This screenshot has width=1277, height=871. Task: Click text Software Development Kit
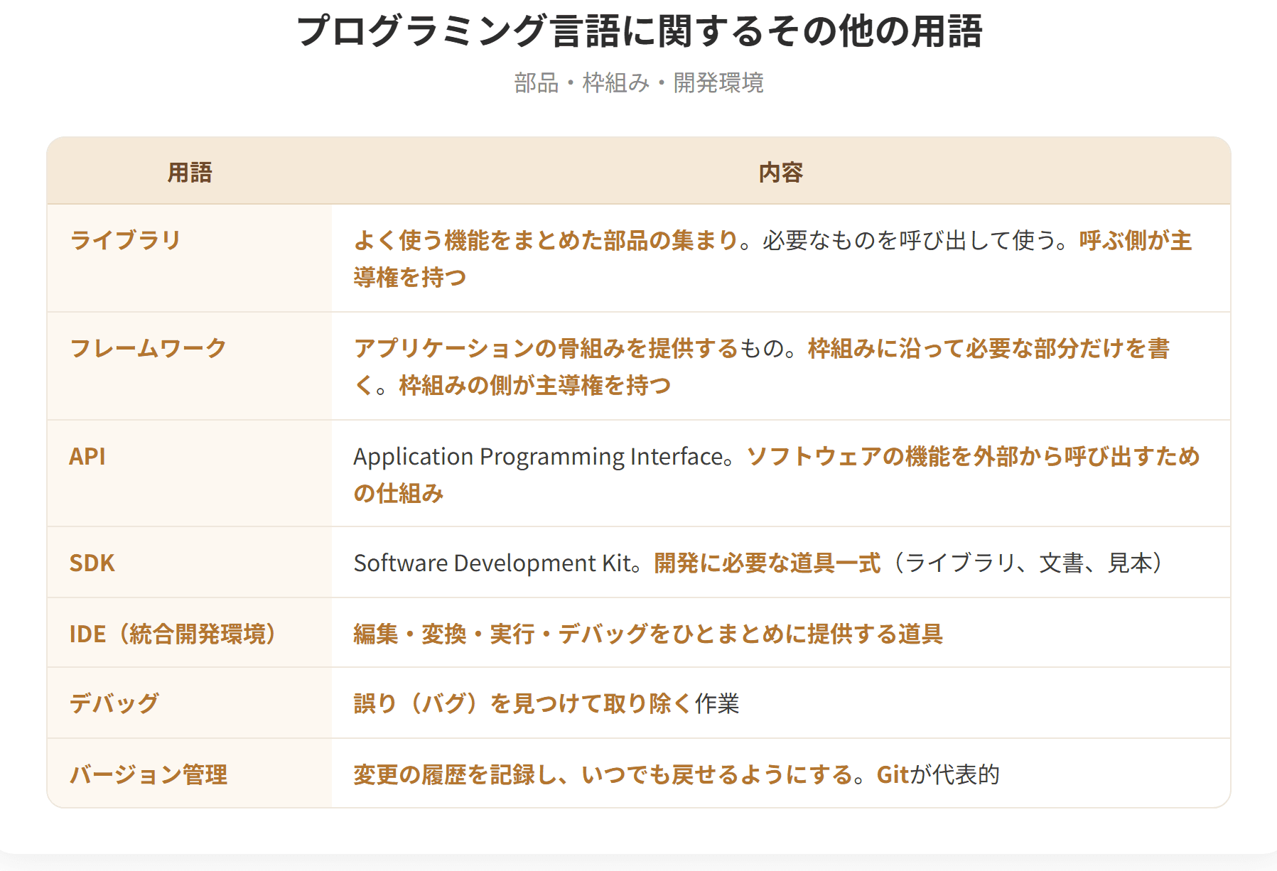(493, 563)
